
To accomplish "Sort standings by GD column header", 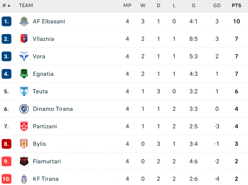I will click(x=217, y=5).
